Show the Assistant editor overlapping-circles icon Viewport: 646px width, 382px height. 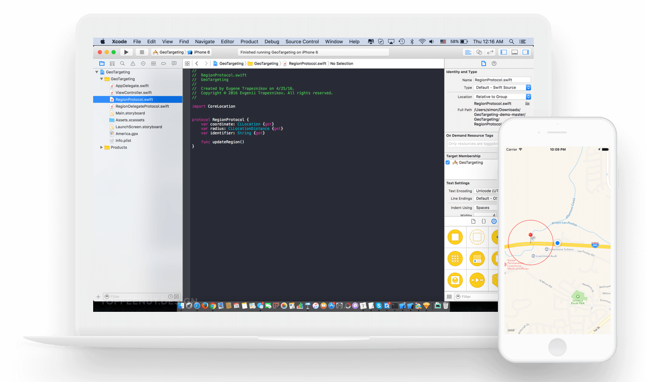pyautogui.click(x=479, y=53)
